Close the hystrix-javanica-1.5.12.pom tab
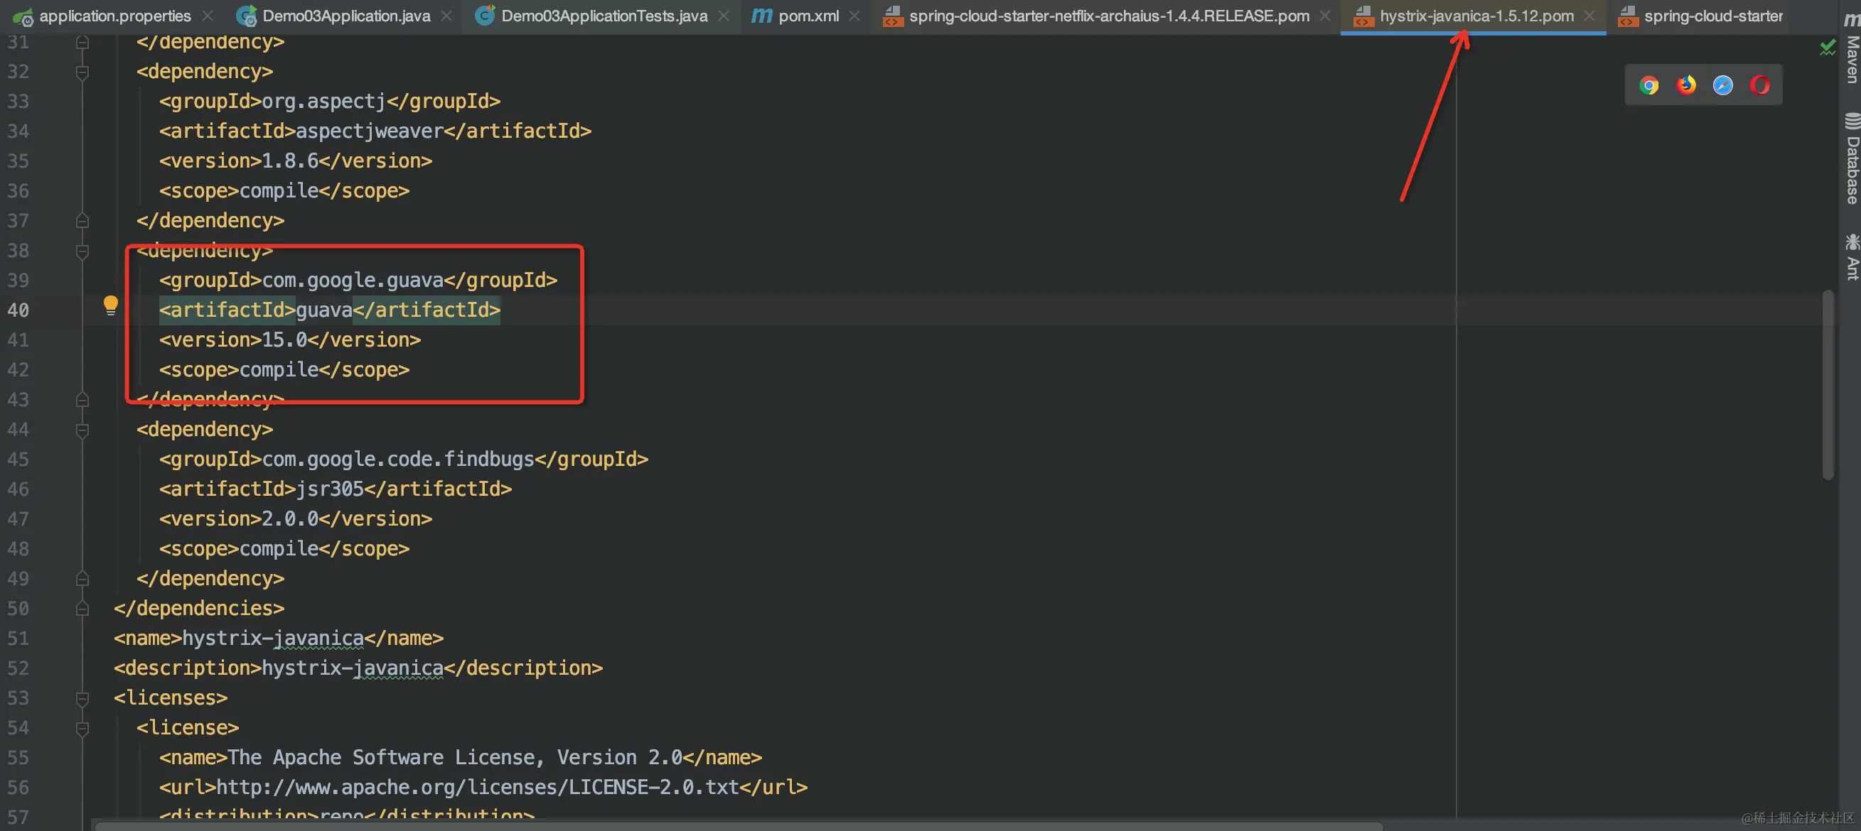The image size is (1861, 831). pos(1589,16)
